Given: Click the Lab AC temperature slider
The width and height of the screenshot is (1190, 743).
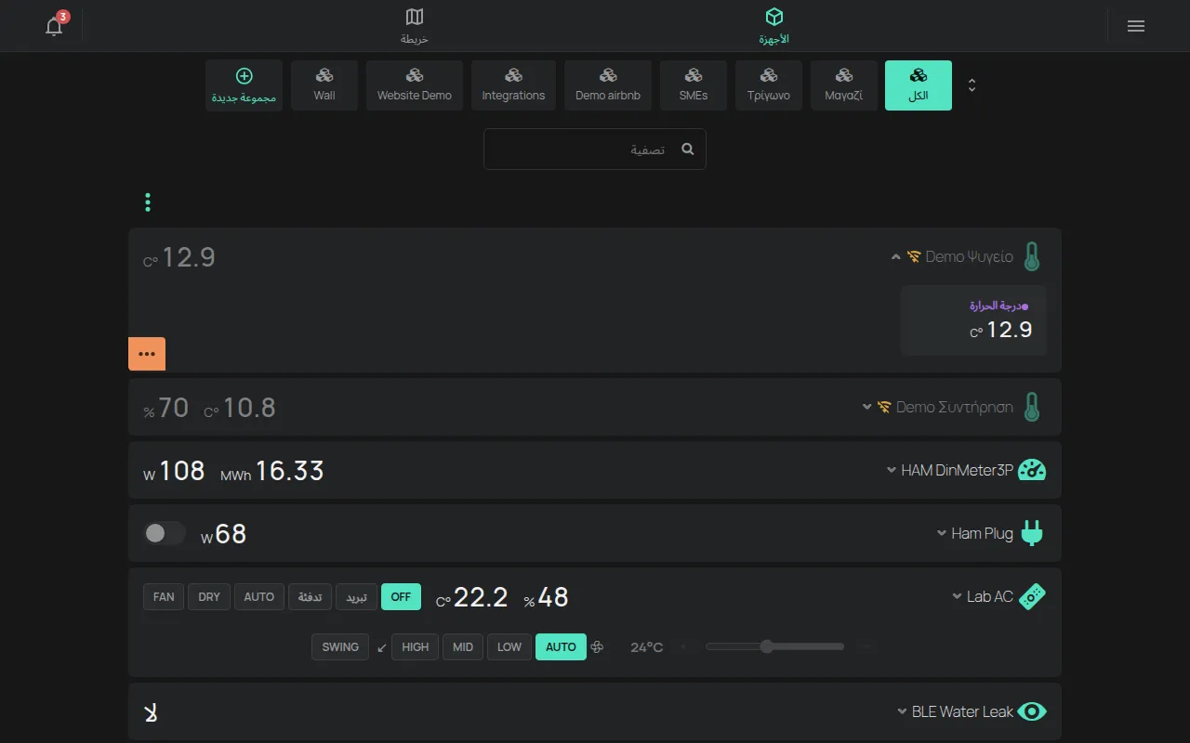Looking at the screenshot, I should pyautogui.click(x=774, y=646).
